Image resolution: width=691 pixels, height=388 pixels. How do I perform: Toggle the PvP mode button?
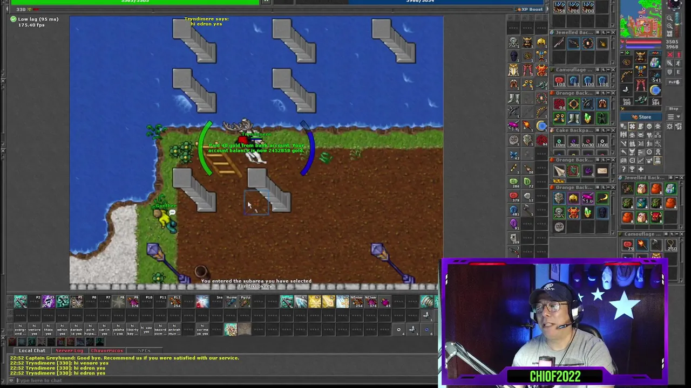(x=674, y=82)
